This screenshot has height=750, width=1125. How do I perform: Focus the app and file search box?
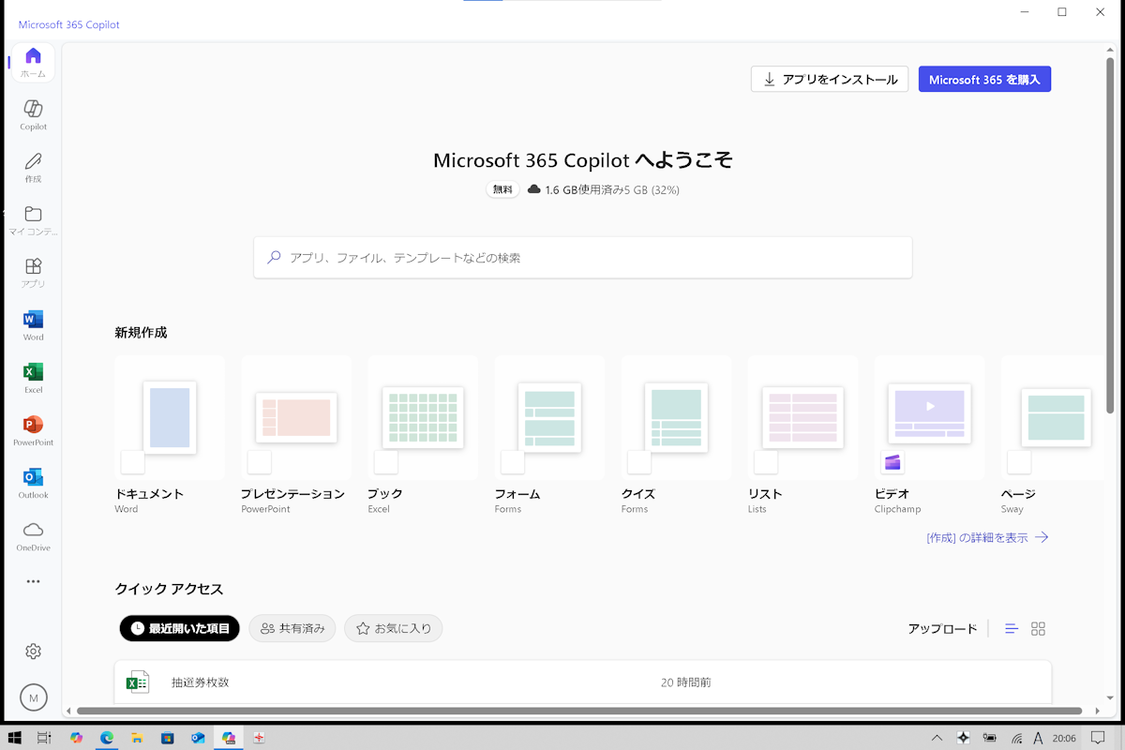coord(582,257)
